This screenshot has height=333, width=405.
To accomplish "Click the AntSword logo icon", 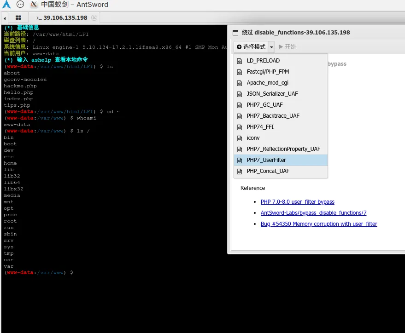I will [x=6, y=5].
